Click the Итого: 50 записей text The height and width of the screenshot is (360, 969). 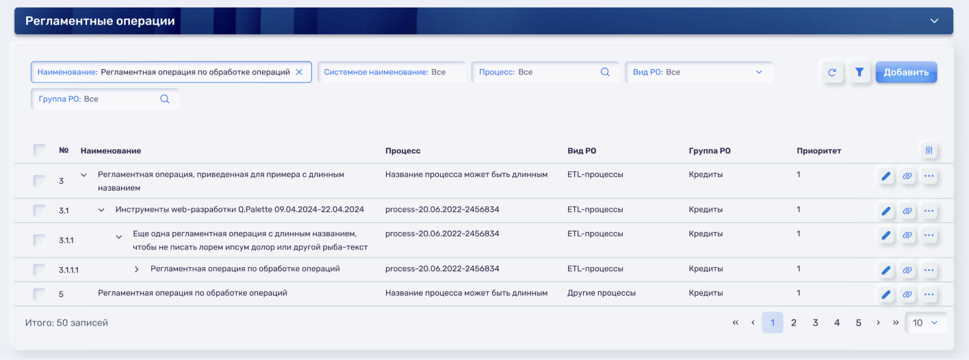click(66, 322)
